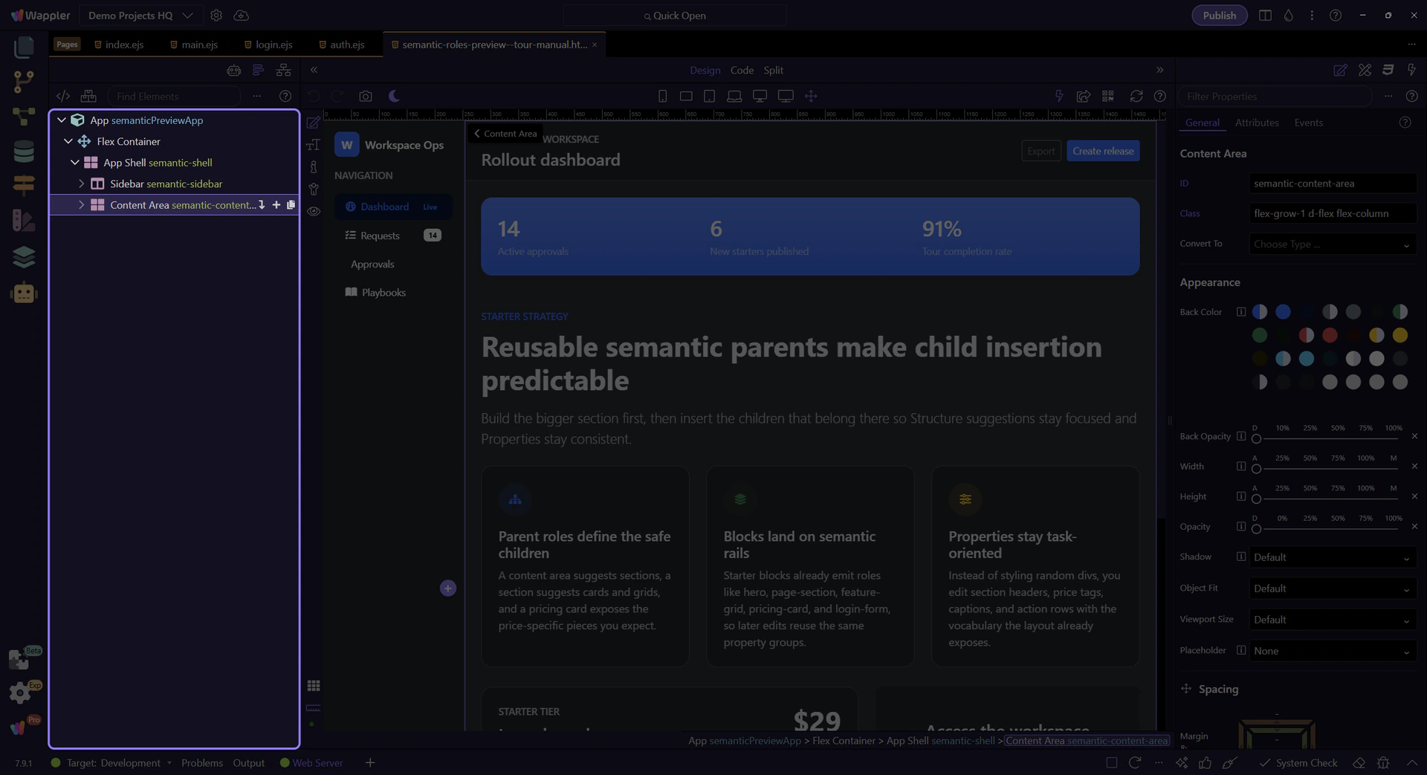The width and height of the screenshot is (1427, 775).
Task: Click the plus icon on Content Area row
Action: coord(276,205)
